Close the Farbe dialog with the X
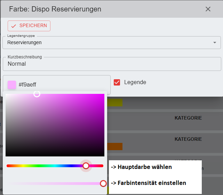This screenshot has width=223, height=195. tap(208, 9)
